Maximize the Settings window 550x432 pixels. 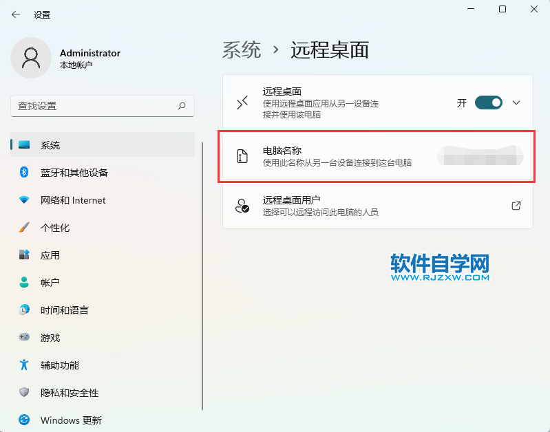tap(503, 9)
